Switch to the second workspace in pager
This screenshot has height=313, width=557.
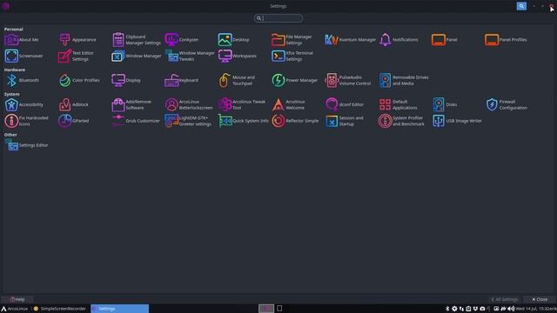tap(279, 309)
